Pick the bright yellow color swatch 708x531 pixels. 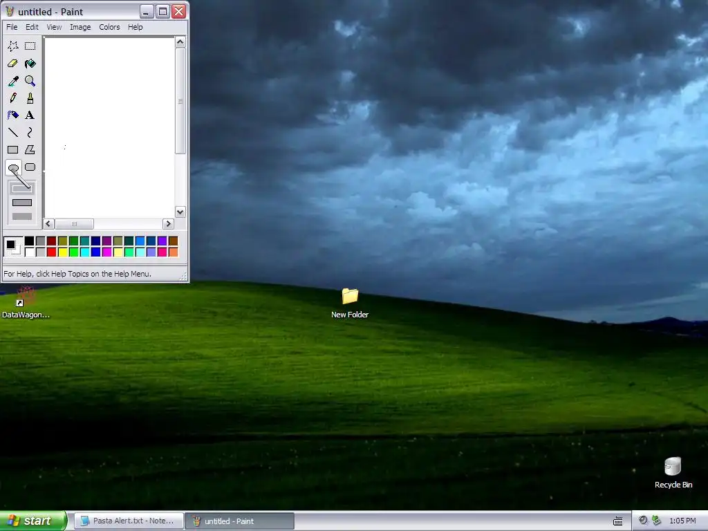pyautogui.click(x=63, y=252)
